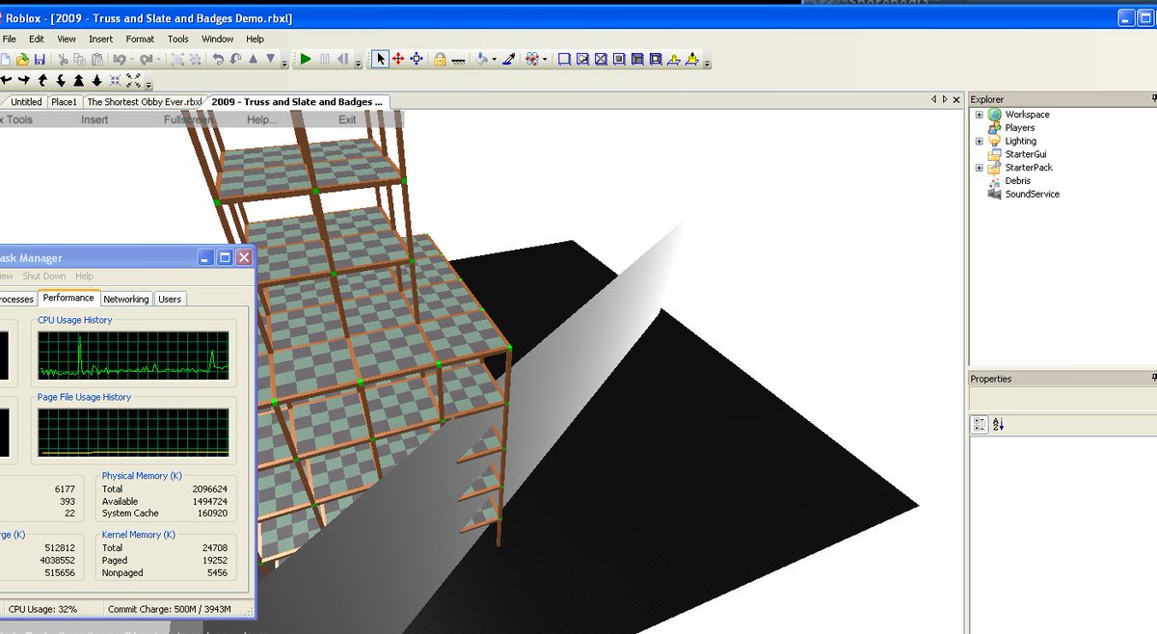Start the game with green Play button
Image resolution: width=1157 pixels, height=634 pixels.
click(x=306, y=59)
